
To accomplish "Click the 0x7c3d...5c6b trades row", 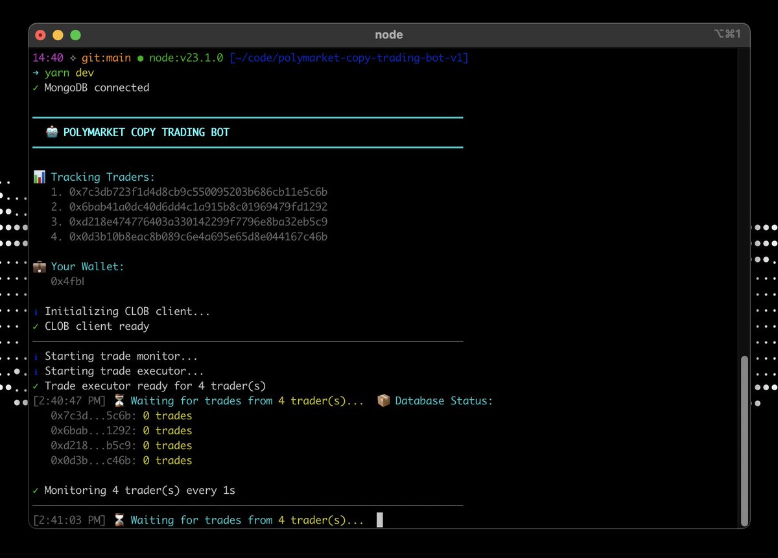I will tap(122, 415).
